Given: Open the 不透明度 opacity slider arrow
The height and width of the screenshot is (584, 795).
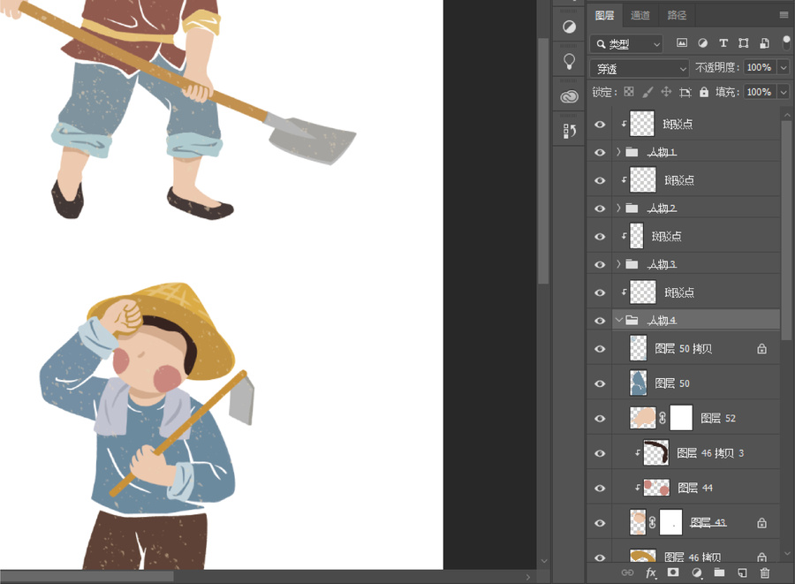Looking at the screenshot, I should tap(784, 67).
